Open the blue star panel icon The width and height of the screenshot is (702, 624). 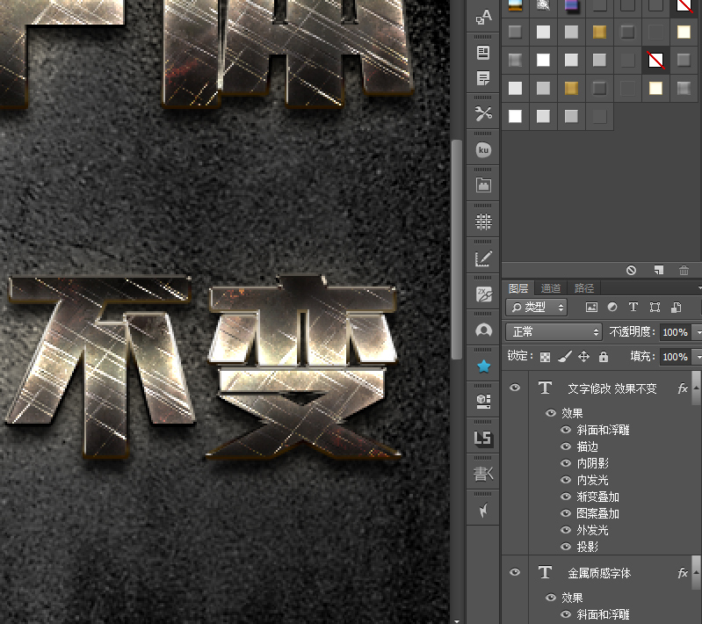(483, 366)
